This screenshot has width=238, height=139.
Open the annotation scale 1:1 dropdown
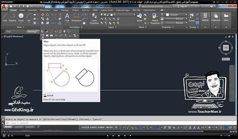204,127
